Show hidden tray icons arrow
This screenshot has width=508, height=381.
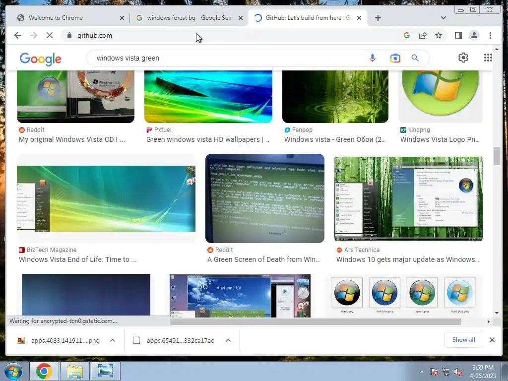[422, 372]
